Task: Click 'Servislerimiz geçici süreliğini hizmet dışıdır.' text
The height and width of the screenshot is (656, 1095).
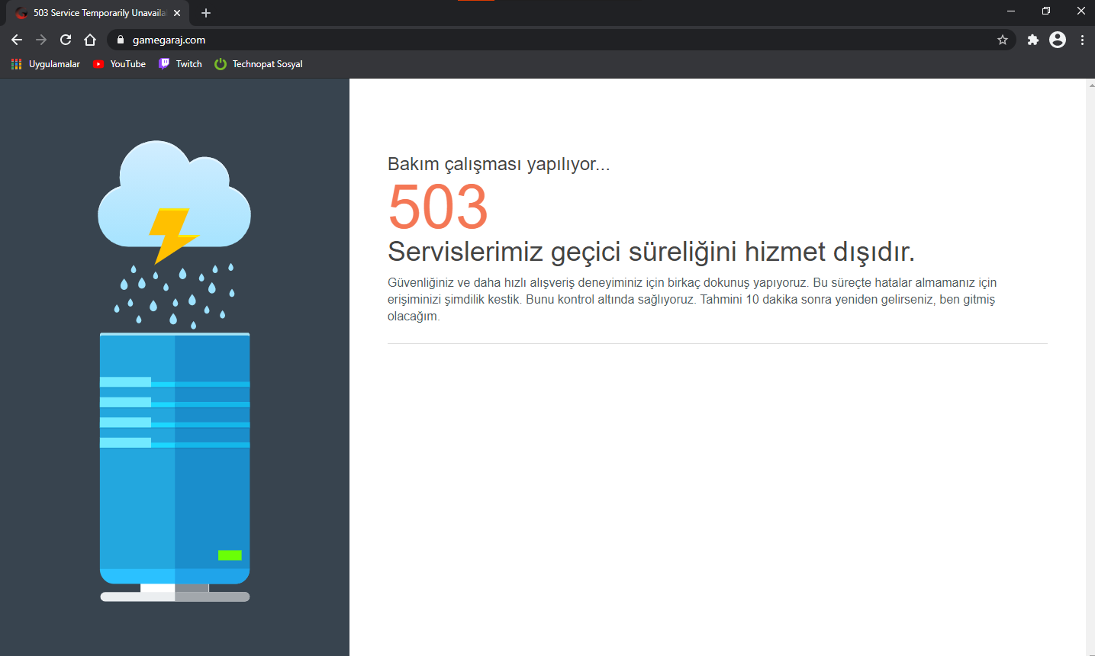Action: (651, 251)
